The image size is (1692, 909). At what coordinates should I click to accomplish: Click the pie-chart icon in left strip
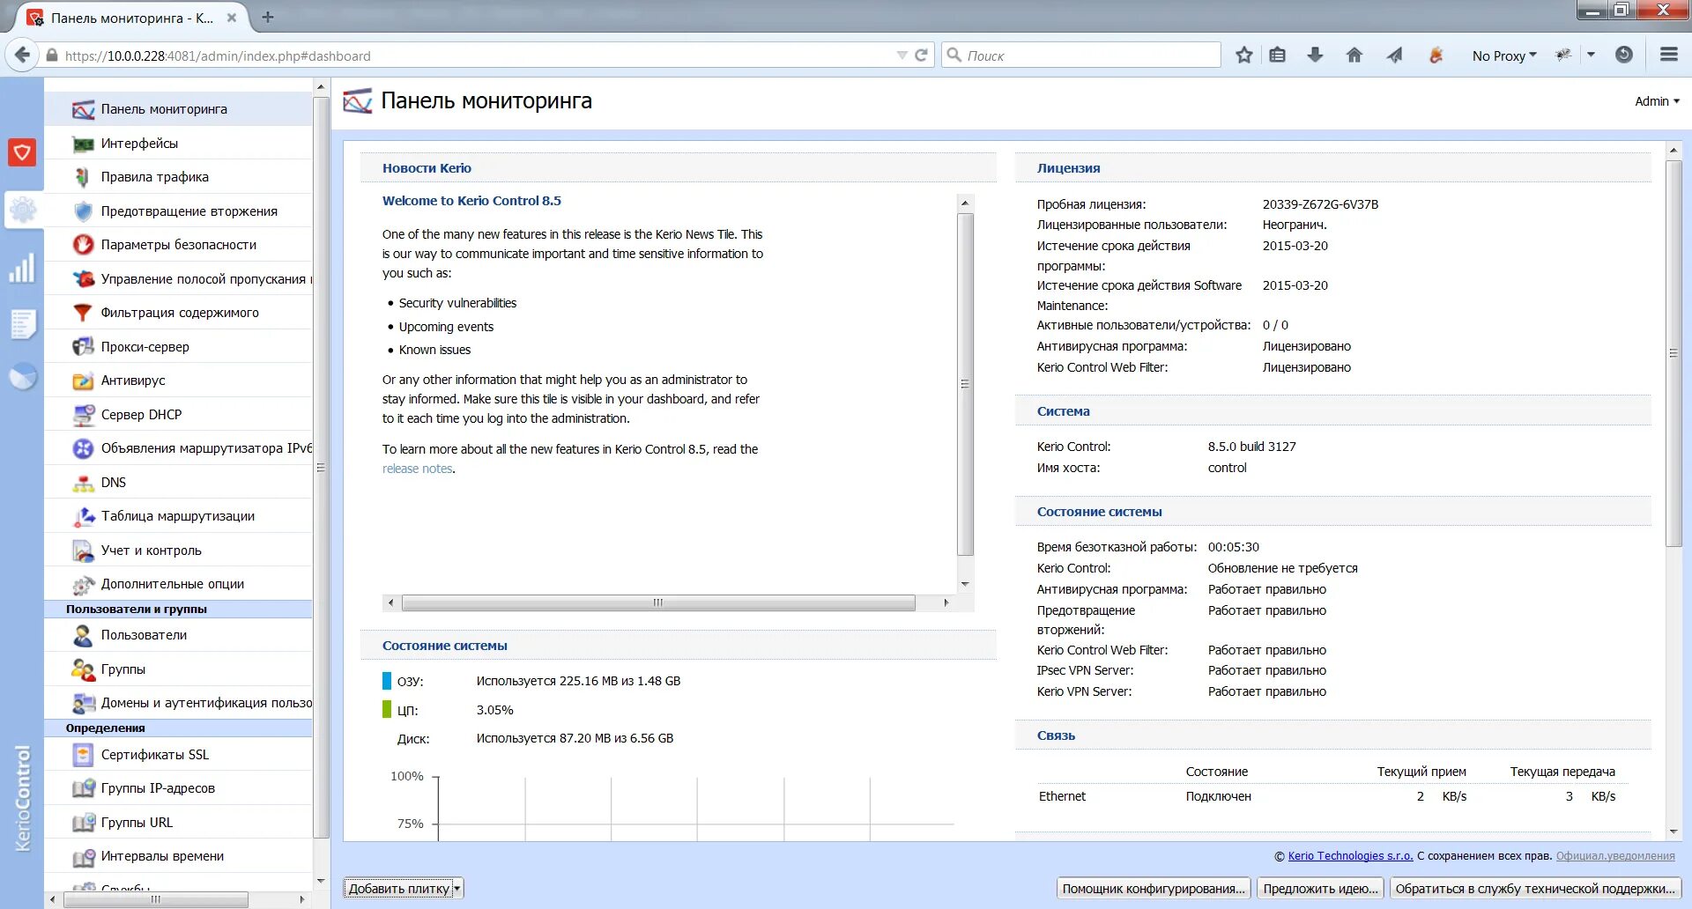coord(23,376)
